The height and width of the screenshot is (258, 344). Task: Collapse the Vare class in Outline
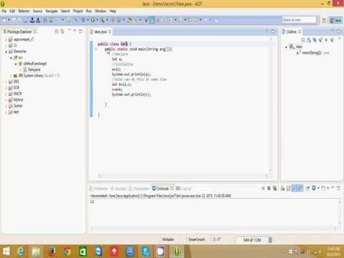(x=286, y=47)
